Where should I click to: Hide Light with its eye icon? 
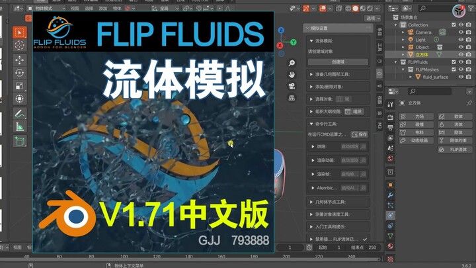coord(461,40)
